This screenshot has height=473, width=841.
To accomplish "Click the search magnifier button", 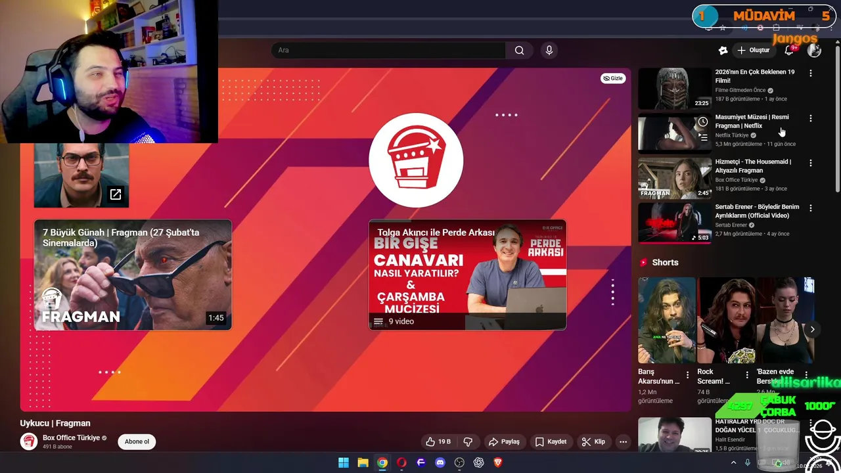I will coord(519,50).
